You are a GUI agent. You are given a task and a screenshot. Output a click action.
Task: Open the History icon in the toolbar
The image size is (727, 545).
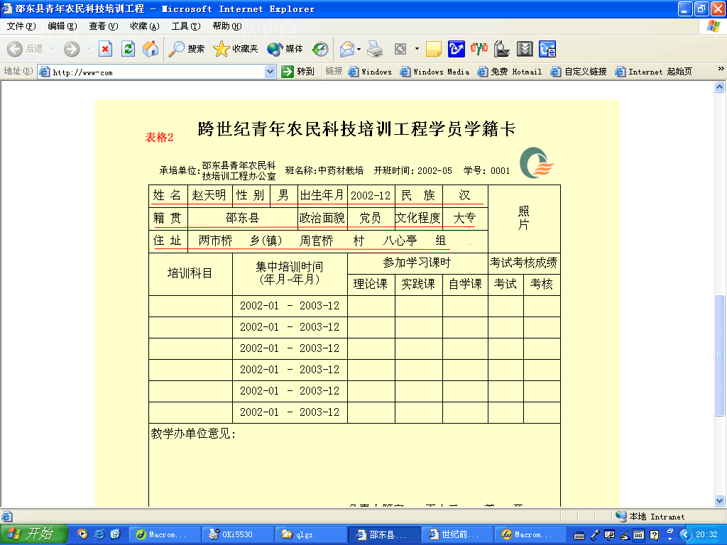pos(320,49)
